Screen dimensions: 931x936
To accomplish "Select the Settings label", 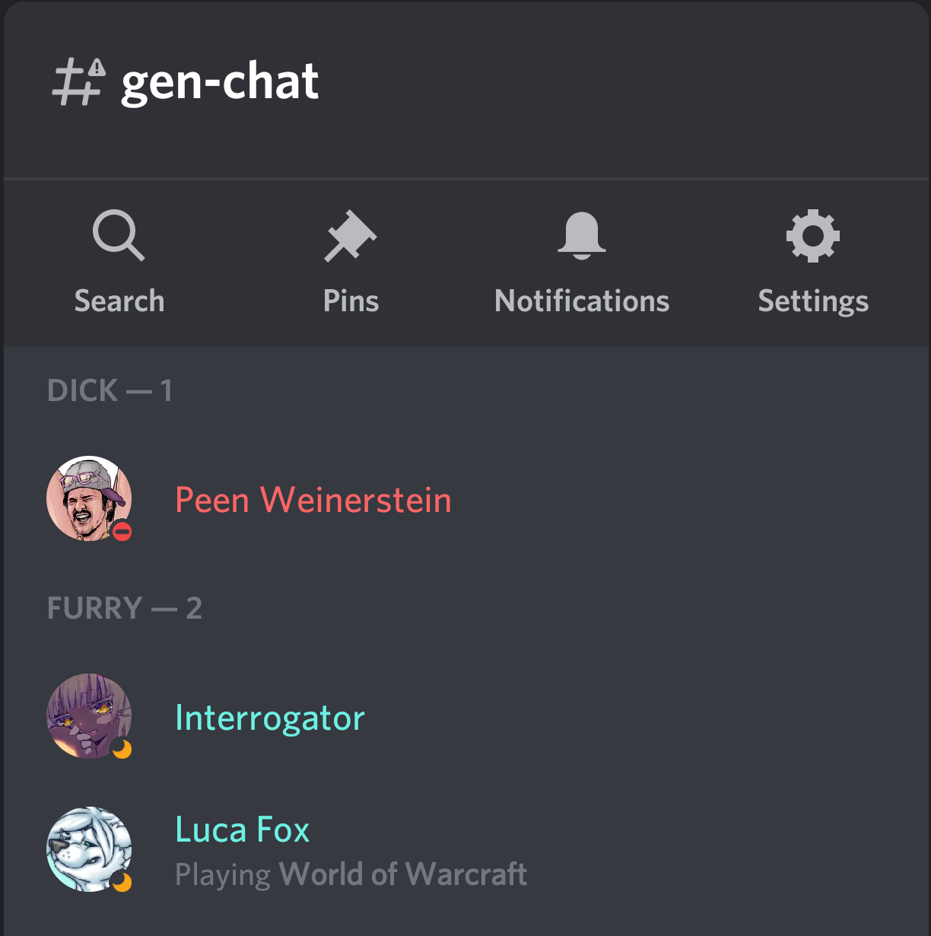I will [813, 302].
